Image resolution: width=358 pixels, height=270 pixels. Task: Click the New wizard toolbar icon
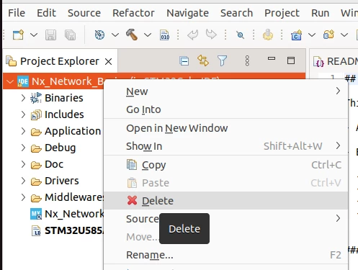(18, 35)
